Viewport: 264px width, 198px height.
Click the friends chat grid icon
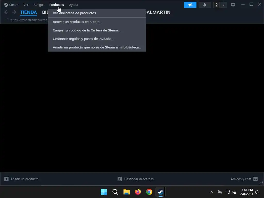click(255, 179)
